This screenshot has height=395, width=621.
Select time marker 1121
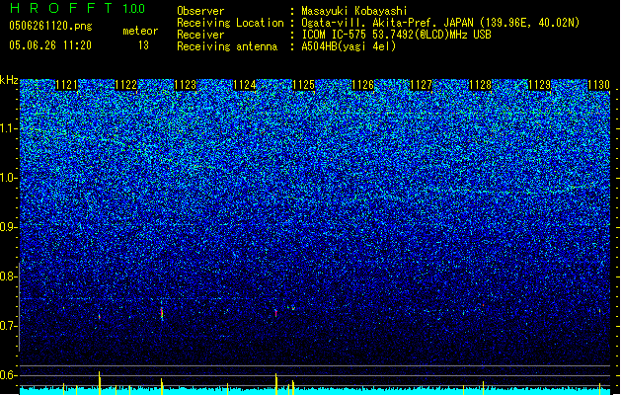pyautogui.click(x=66, y=85)
